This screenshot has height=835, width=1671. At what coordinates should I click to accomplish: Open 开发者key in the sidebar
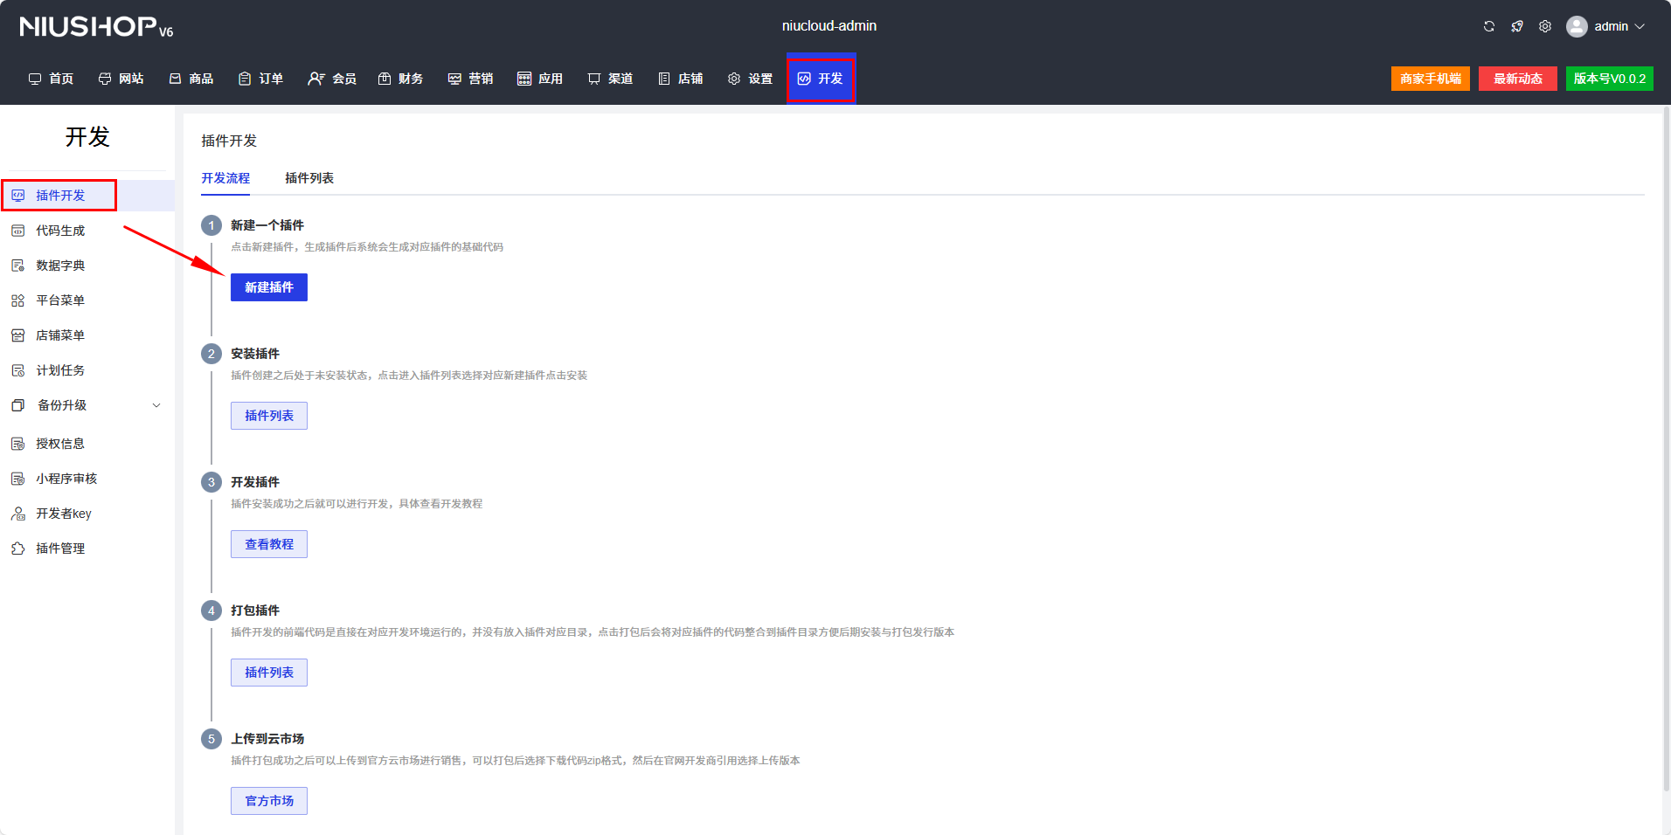(x=63, y=514)
